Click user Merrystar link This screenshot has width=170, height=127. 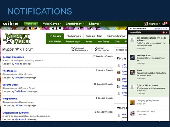[x=19, y=78]
